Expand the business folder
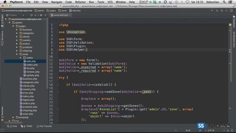This screenshot has width=236, height=133. [17, 30]
